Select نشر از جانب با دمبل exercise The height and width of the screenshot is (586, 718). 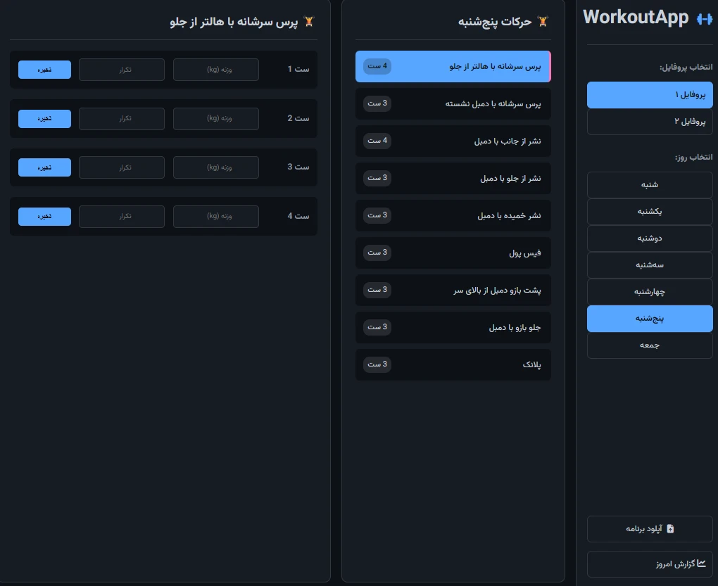click(453, 141)
